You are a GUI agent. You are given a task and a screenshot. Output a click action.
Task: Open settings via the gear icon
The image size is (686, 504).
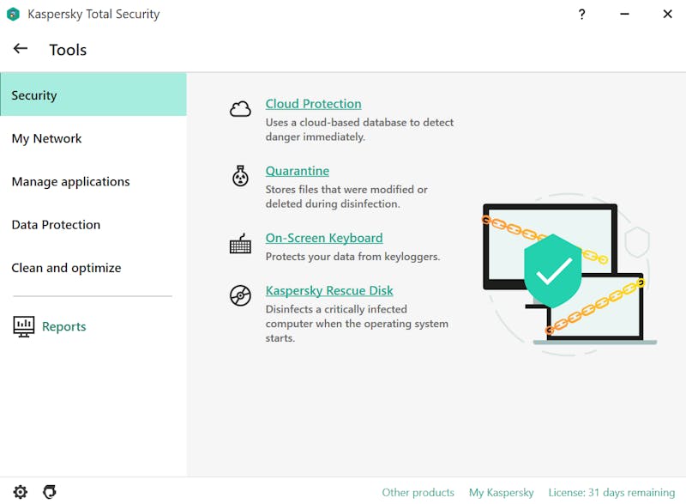(x=20, y=492)
